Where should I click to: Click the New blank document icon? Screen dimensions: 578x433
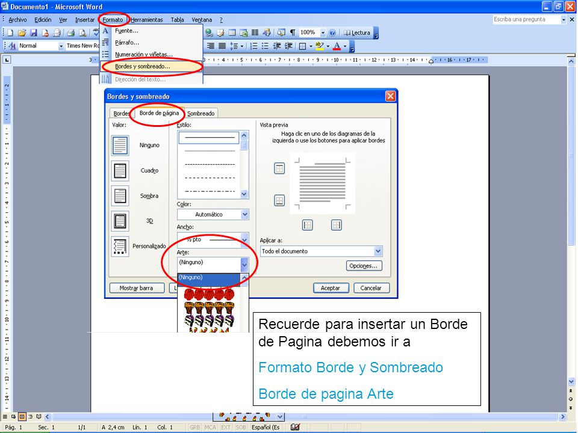[x=10, y=32]
